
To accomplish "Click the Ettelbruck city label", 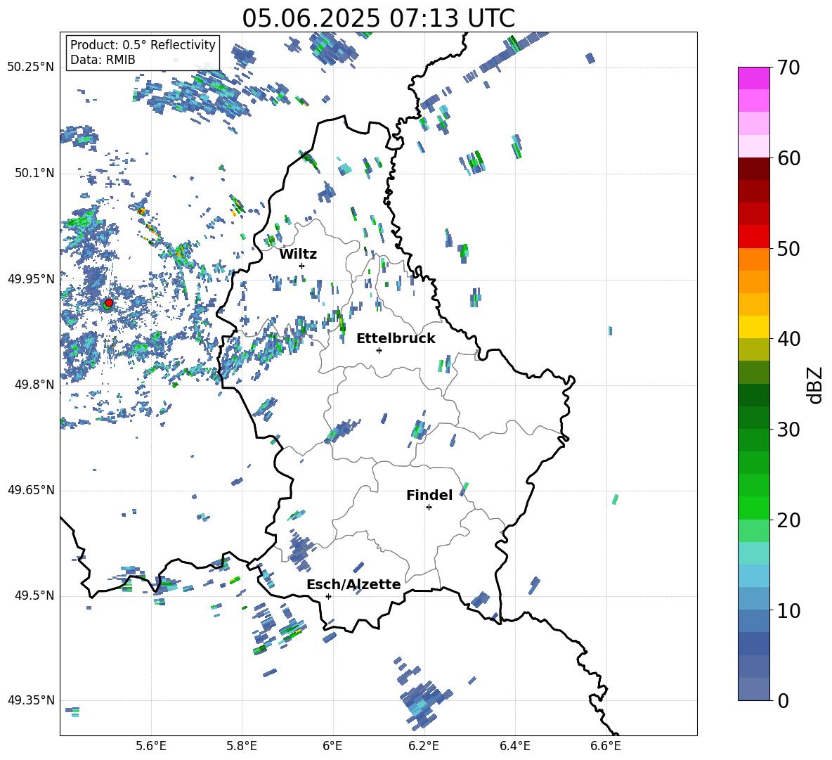I will click(396, 339).
